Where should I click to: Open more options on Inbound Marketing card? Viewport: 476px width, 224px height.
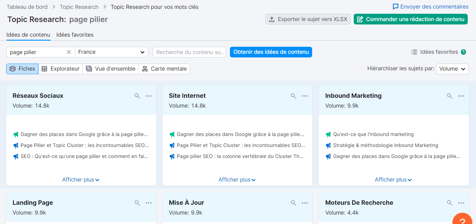pyautogui.click(x=461, y=96)
